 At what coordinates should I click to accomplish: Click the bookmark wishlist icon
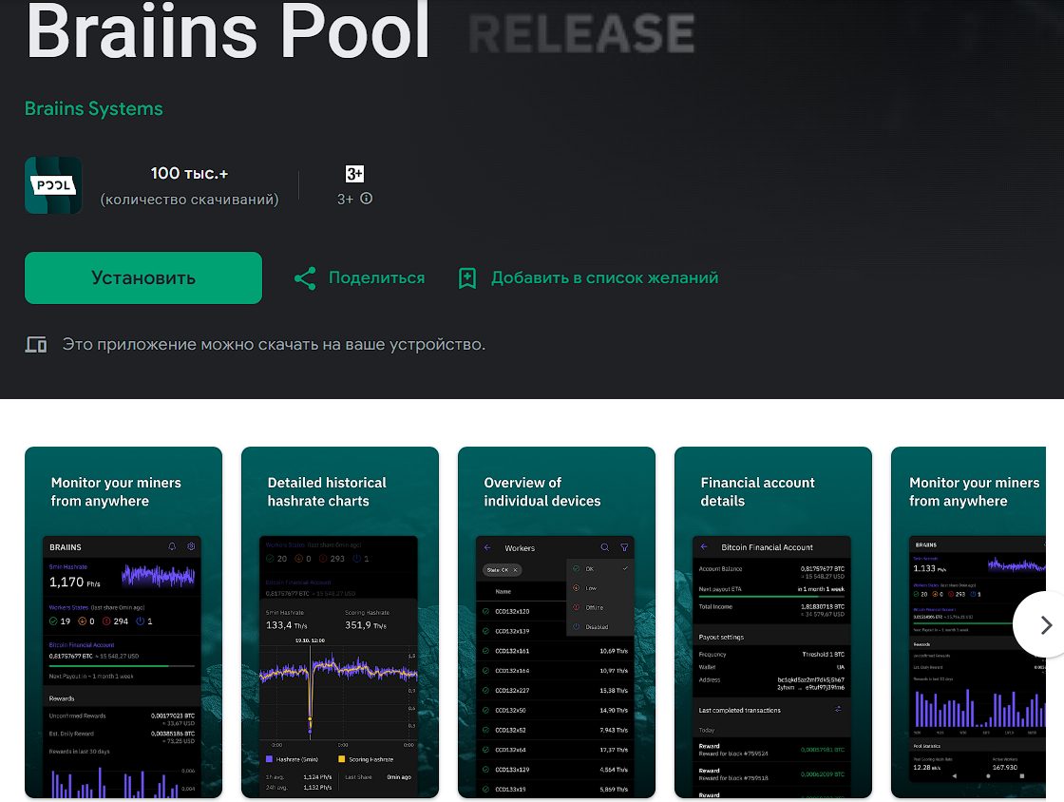[466, 278]
